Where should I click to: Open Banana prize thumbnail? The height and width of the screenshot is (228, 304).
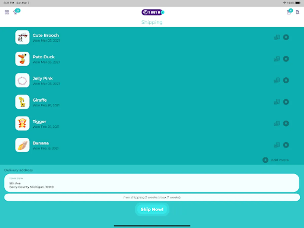click(22, 145)
